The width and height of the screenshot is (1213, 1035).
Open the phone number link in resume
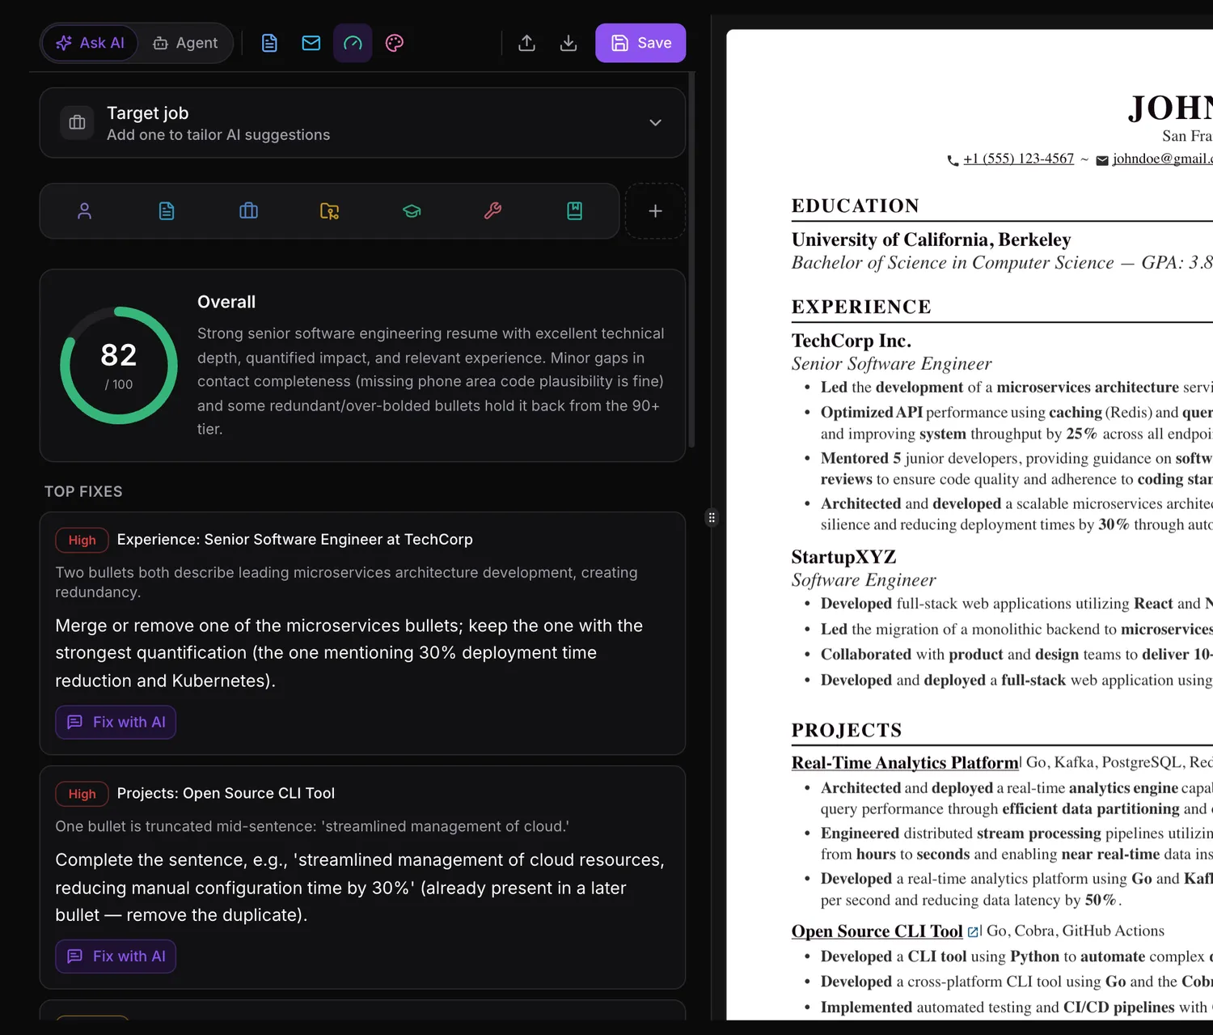pos(1018,159)
